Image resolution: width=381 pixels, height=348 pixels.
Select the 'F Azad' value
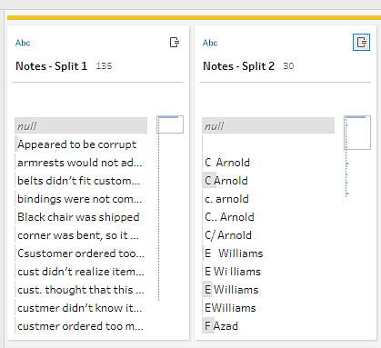268,326
